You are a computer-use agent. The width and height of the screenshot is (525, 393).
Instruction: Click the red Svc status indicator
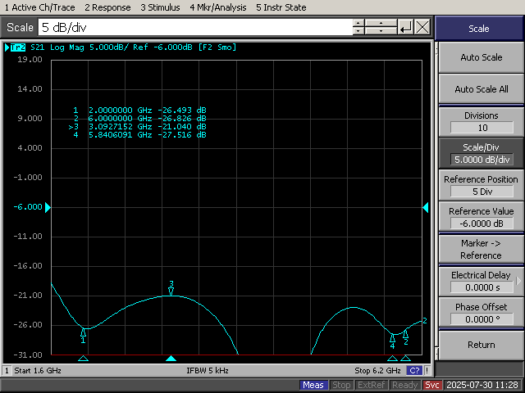point(432,385)
